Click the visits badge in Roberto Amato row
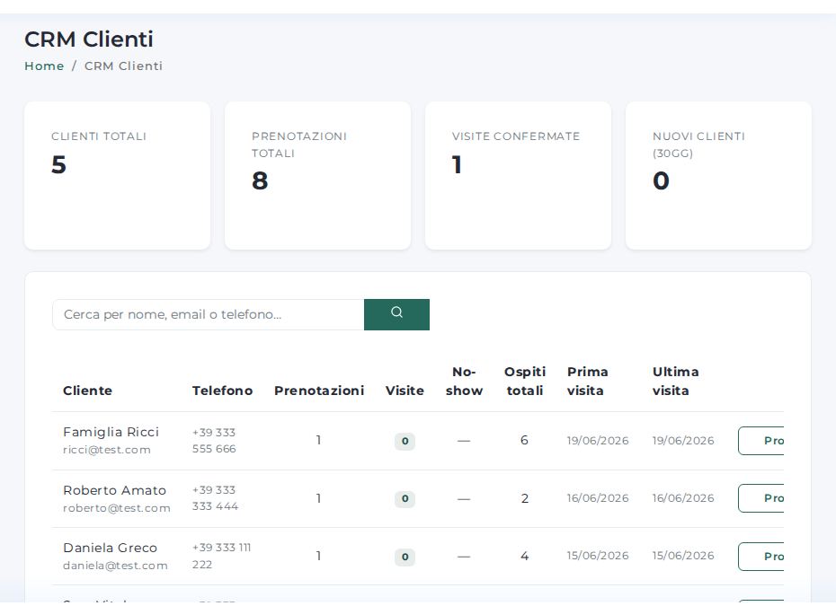 pos(405,498)
